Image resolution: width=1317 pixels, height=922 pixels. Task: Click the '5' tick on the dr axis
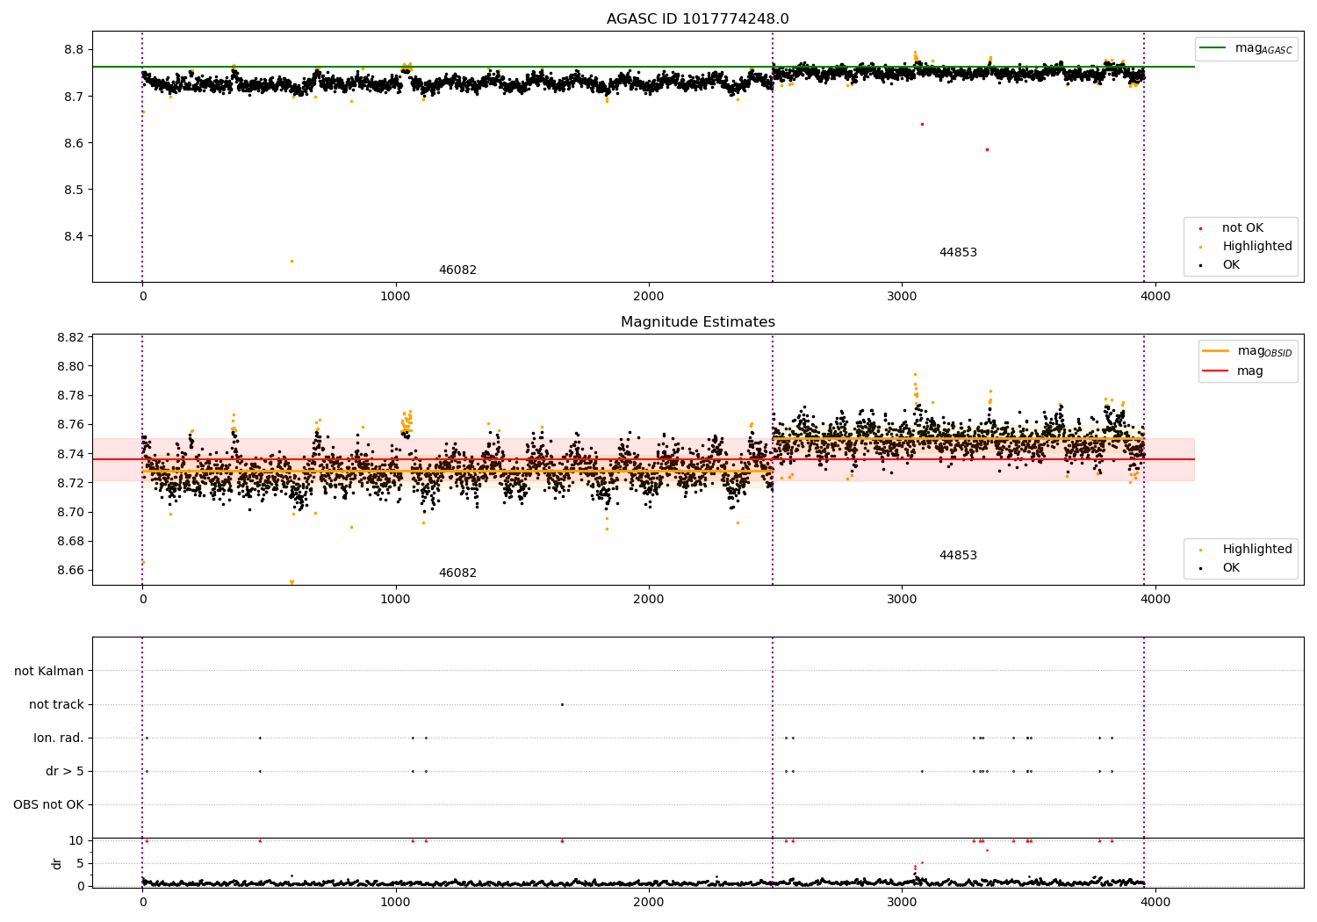point(81,864)
